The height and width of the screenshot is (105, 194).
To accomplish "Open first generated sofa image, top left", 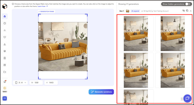I will click(136, 34).
